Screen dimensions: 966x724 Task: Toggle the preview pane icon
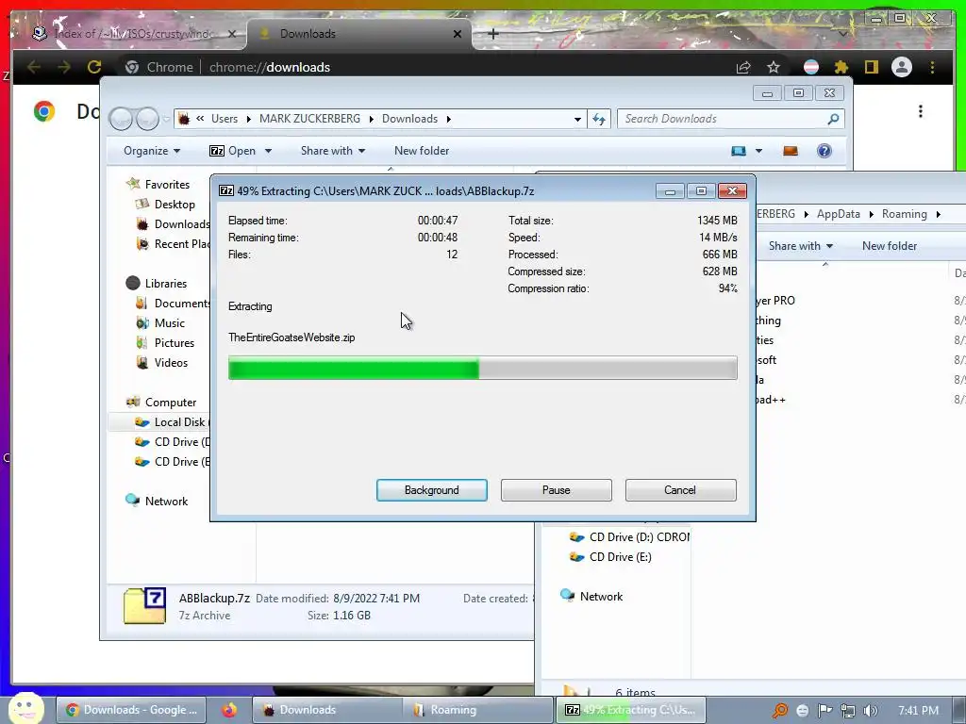(791, 151)
